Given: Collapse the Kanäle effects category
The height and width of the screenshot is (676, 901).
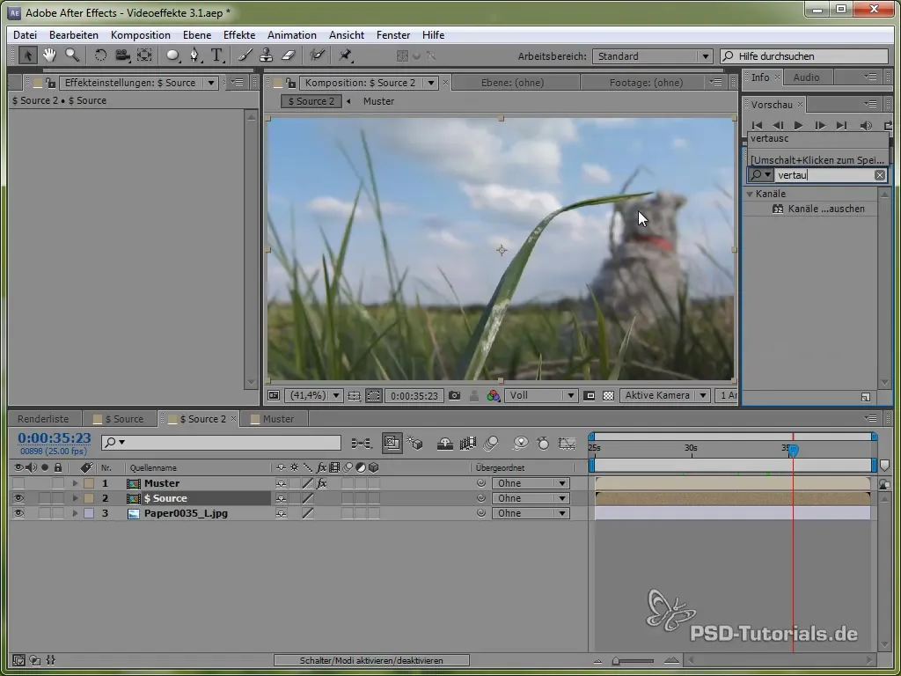Looking at the screenshot, I should click(750, 195).
